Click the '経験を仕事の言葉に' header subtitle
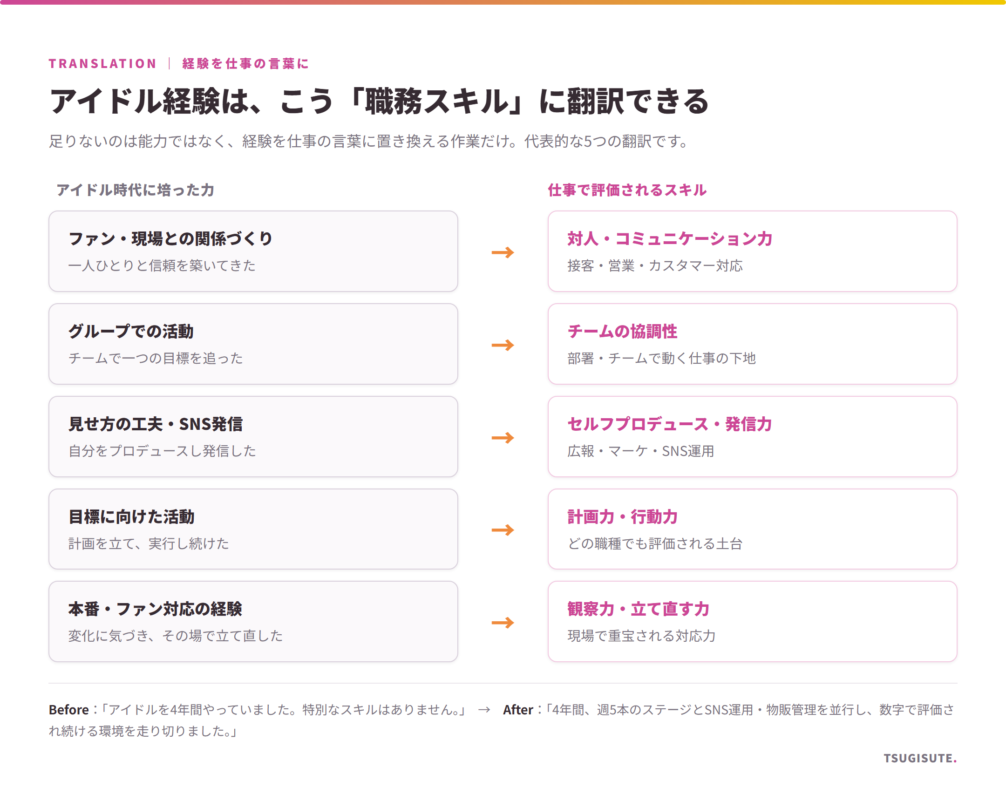 (245, 63)
